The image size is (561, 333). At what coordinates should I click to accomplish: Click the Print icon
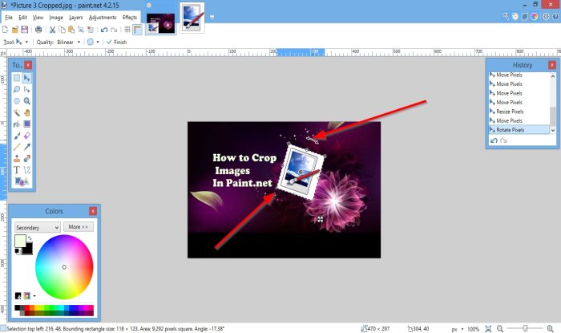pyautogui.click(x=38, y=30)
